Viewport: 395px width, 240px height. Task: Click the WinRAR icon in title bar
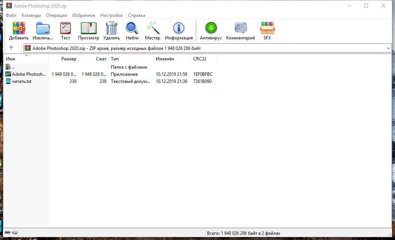(9, 6)
